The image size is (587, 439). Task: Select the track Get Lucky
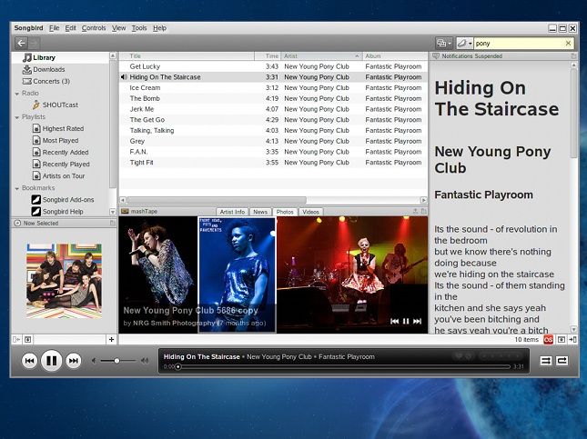click(x=273, y=66)
